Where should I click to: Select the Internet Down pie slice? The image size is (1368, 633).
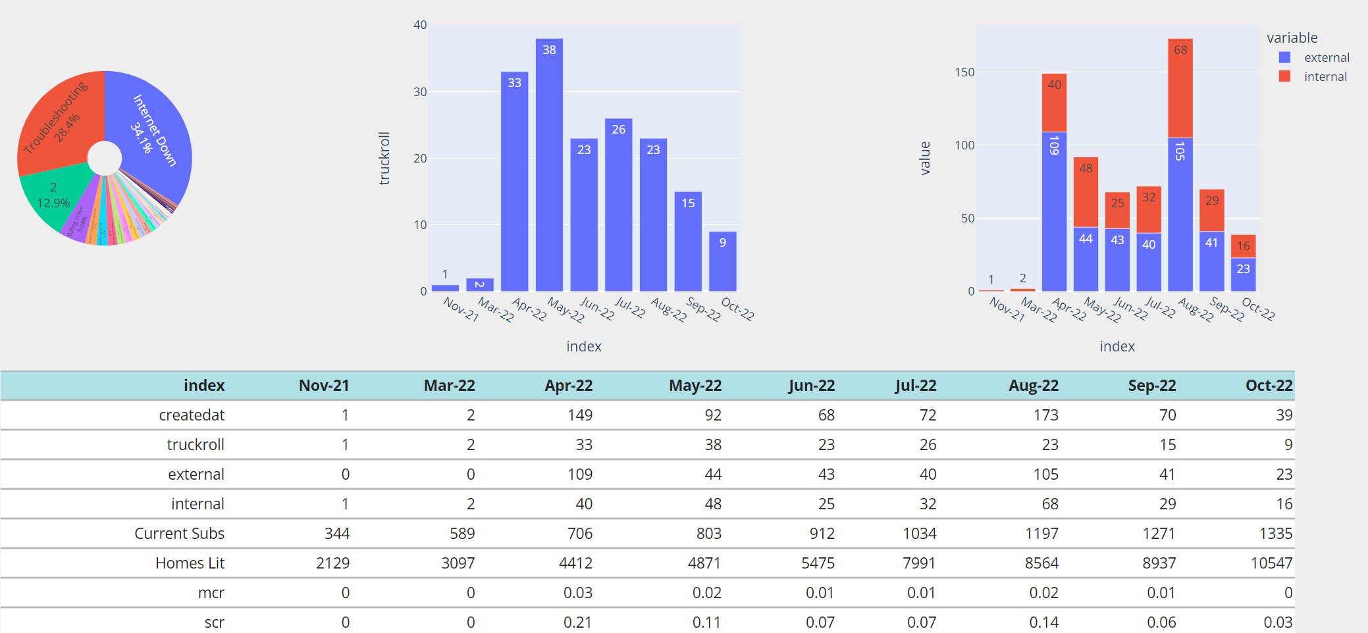tap(155, 132)
